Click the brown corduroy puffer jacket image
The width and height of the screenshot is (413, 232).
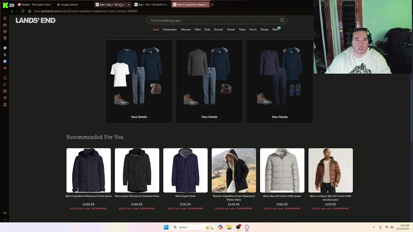point(330,170)
